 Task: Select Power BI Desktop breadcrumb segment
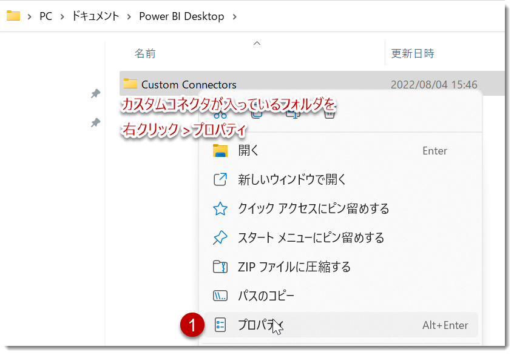[x=181, y=16]
